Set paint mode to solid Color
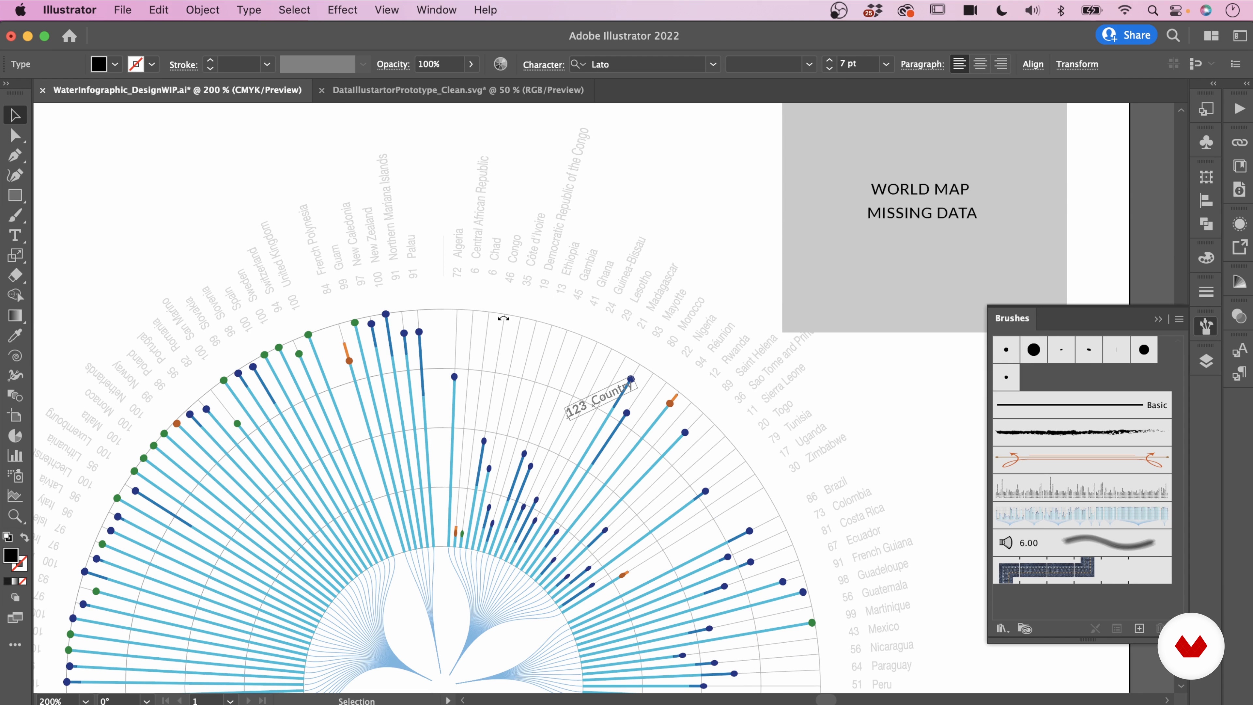The height and width of the screenshot is (705, 1253). 7,581
